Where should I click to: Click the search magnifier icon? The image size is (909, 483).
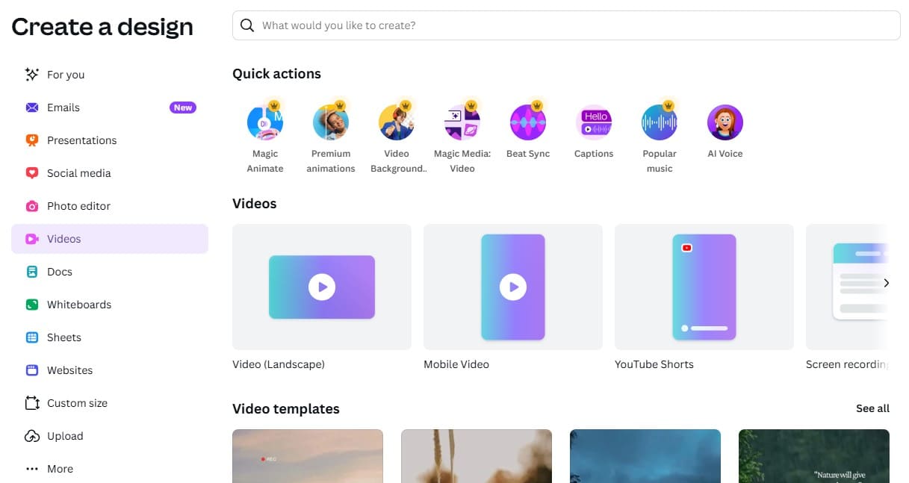click(247, 25)
